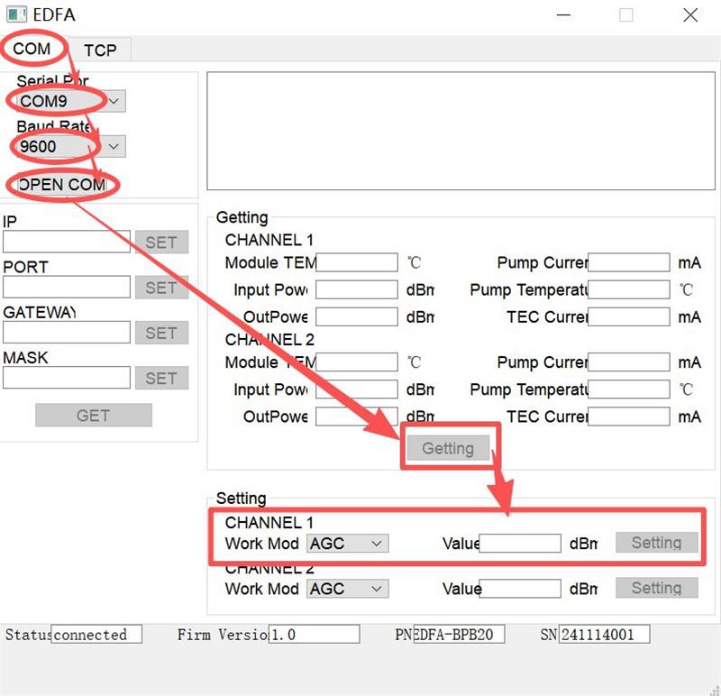Open Channel 2 Work Mode AGC dropdown
The image size is (721, 696).
(348, 589)
